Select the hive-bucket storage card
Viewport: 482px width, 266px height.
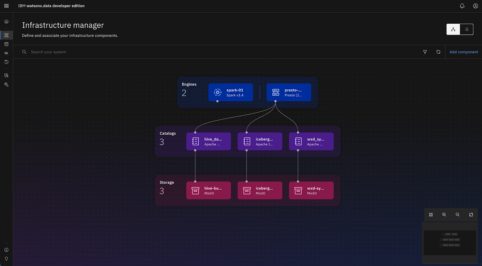click(209, 190)
